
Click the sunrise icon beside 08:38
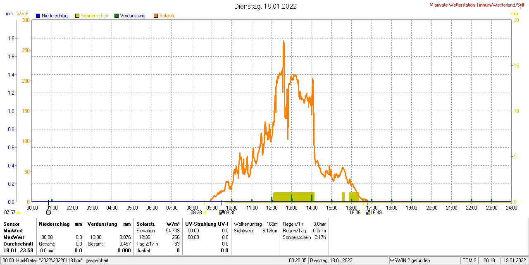[x=205, y=213]
